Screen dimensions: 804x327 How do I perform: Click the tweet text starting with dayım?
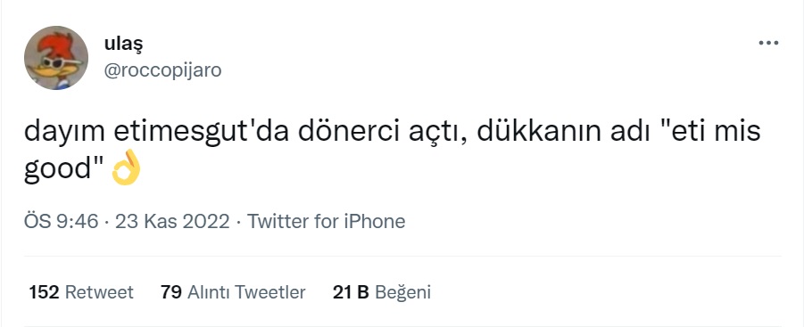(x=393, y=151)
